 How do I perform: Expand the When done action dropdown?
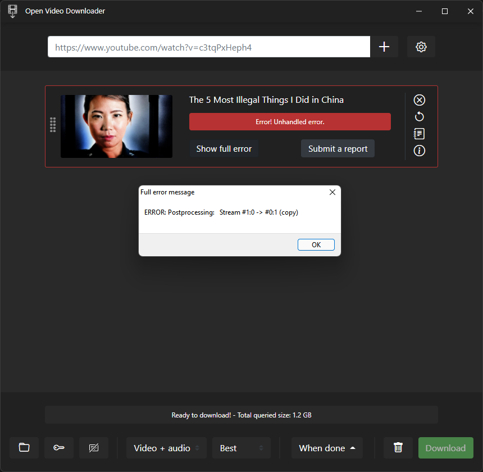click(x=327, y=448)
